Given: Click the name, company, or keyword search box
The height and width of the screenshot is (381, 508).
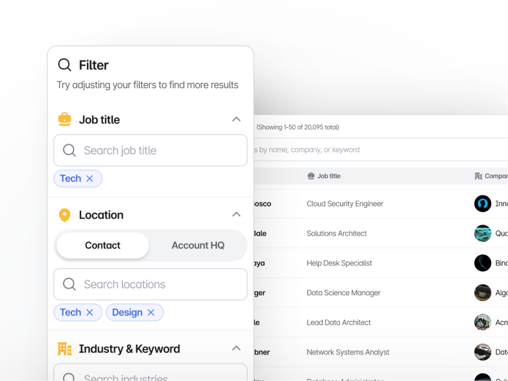Looking at the screenshot, I should coord(381,150).
